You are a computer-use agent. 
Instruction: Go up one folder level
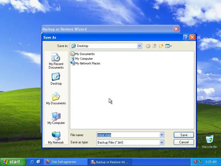pos(155,46)
